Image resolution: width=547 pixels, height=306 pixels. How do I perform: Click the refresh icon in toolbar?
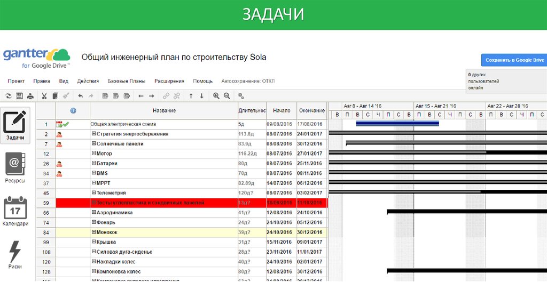[8, 96]
